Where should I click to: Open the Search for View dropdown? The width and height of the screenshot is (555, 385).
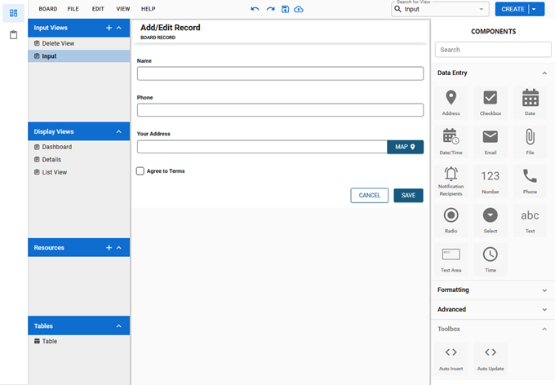(439, 9)
